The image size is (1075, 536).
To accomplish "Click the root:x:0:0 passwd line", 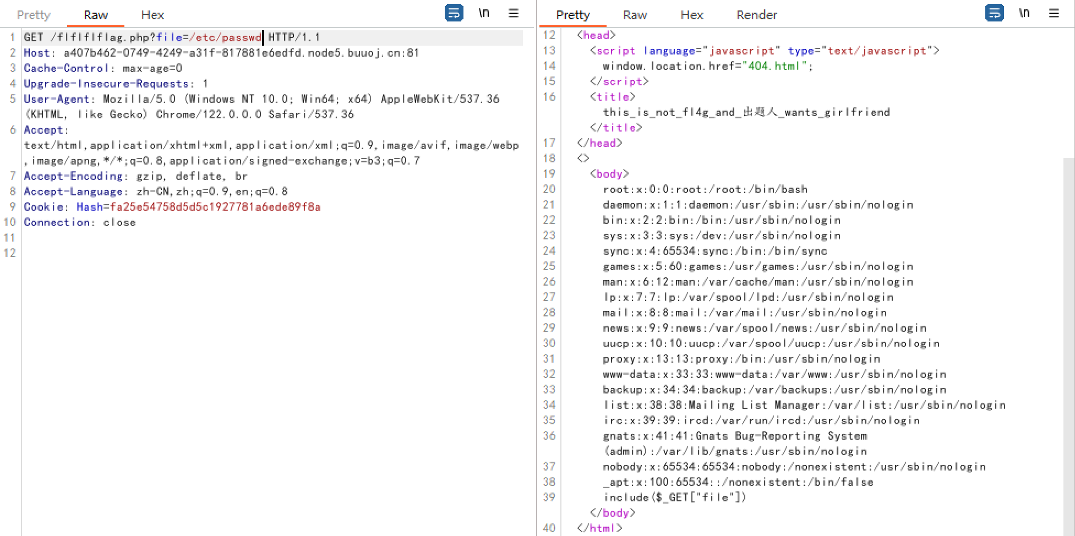I will tap(705, 189).
